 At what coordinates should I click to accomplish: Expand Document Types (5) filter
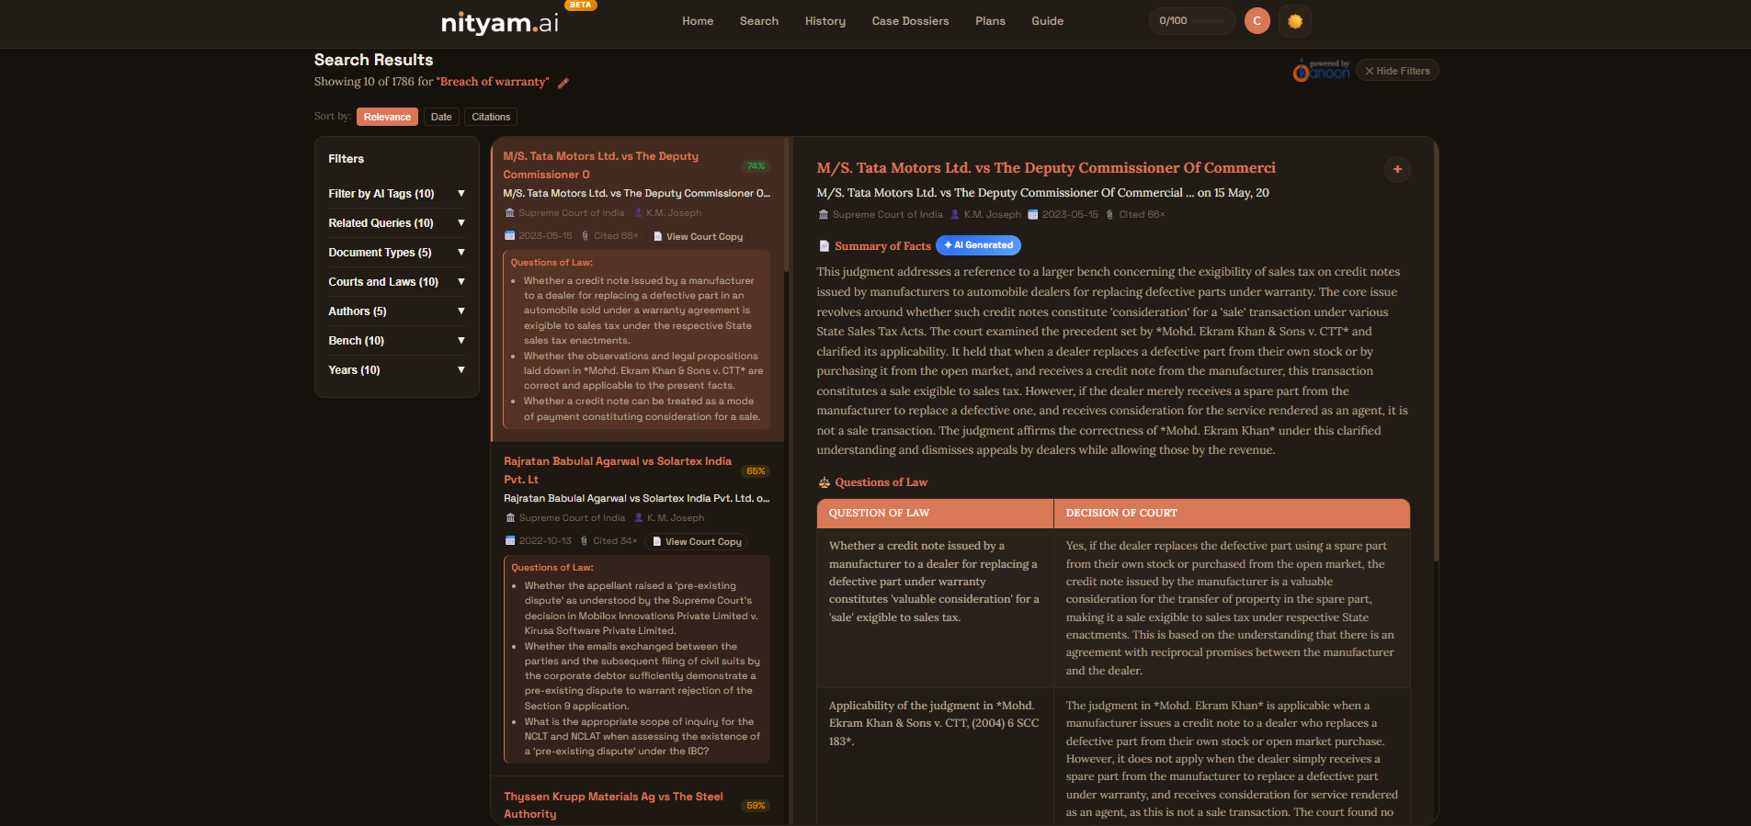(x=396, y=253)
